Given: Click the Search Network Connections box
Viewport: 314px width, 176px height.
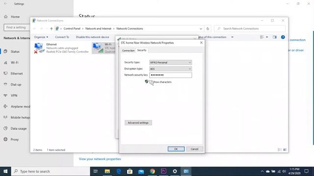Looking at the screenshot, I should click(250, 29).
